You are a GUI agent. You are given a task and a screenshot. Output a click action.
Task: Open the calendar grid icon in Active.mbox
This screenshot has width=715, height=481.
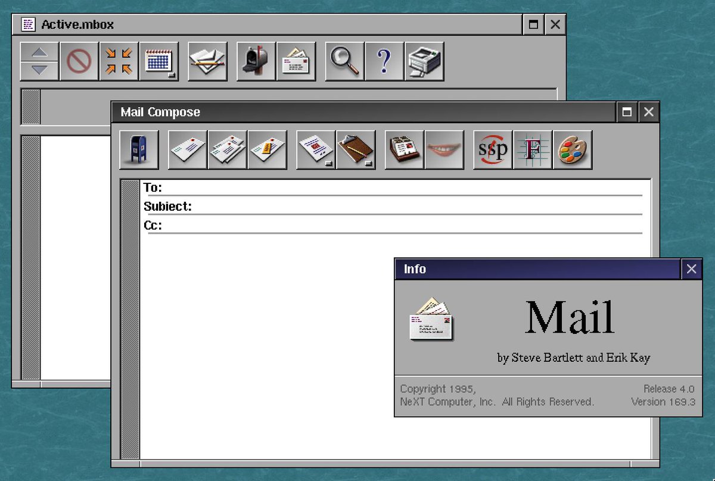pos(159,61)
